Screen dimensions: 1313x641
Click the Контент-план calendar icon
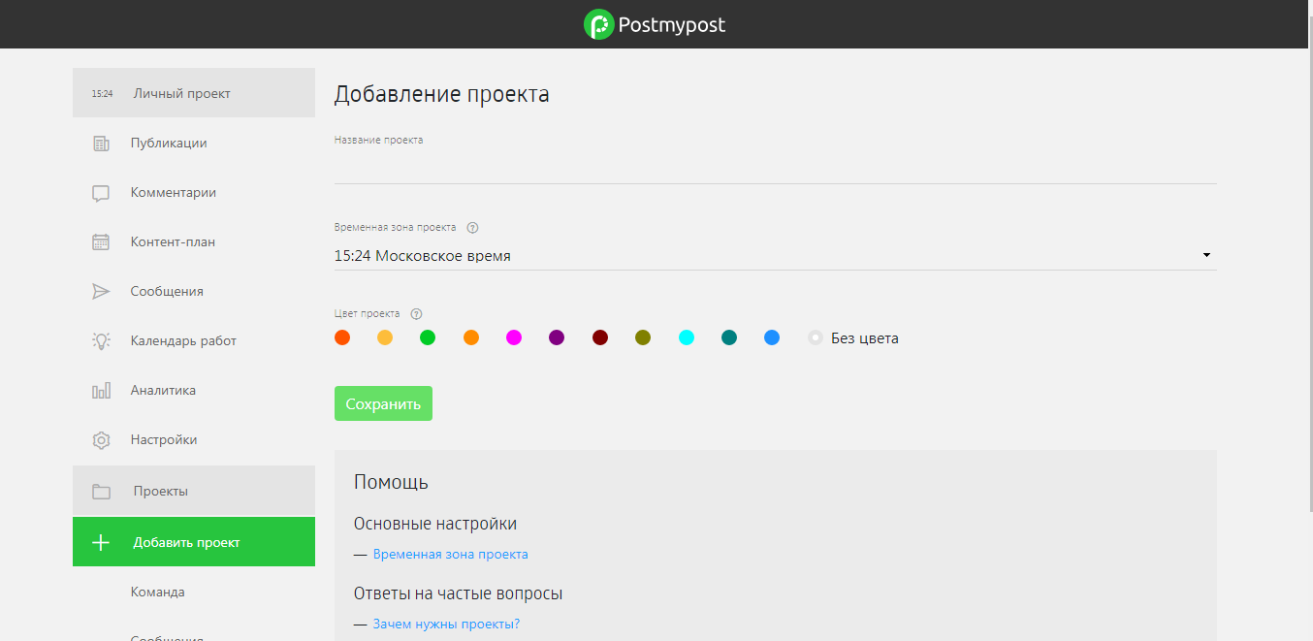(101, 241)
